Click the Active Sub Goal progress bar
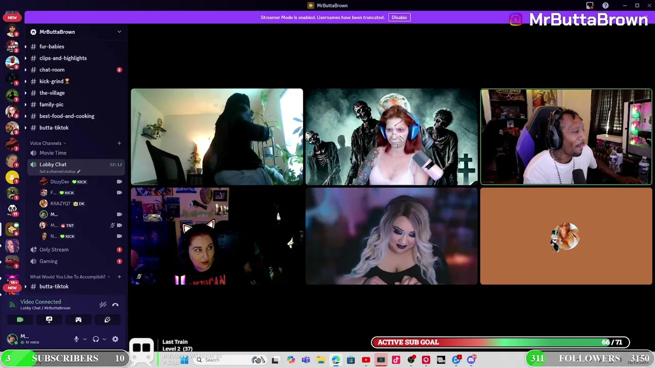Image resolution: width=655 pixels, height=368 pixels. click(500, 342)
